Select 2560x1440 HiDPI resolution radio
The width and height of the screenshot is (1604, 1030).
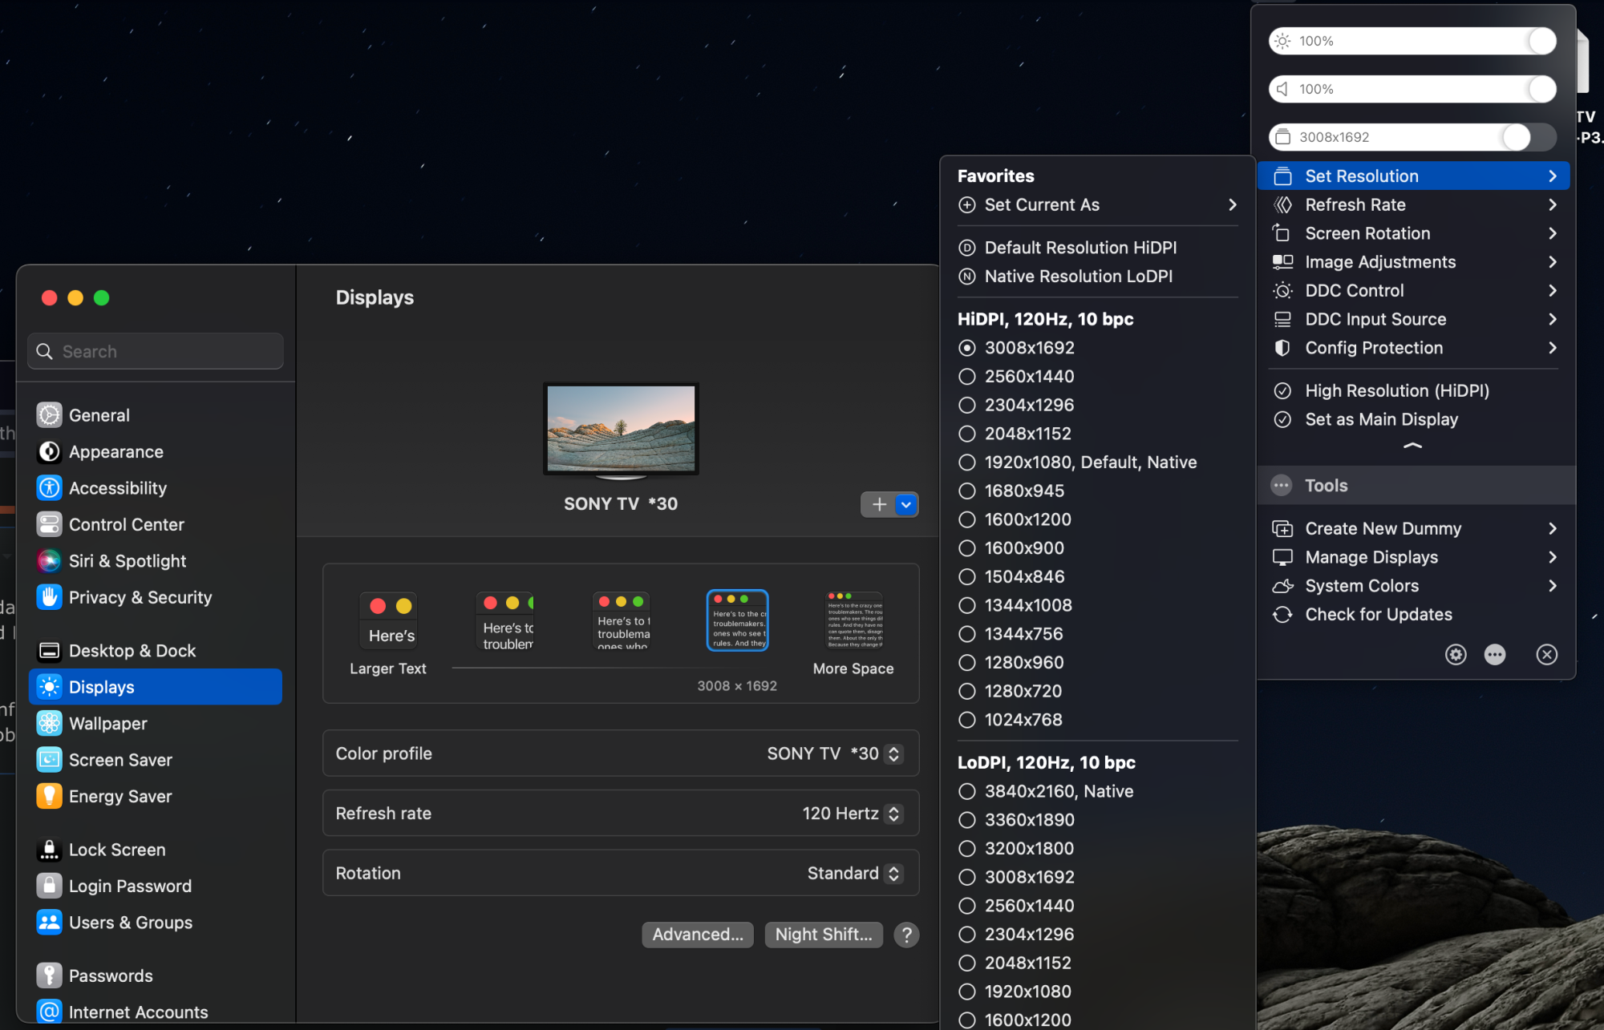967,377
